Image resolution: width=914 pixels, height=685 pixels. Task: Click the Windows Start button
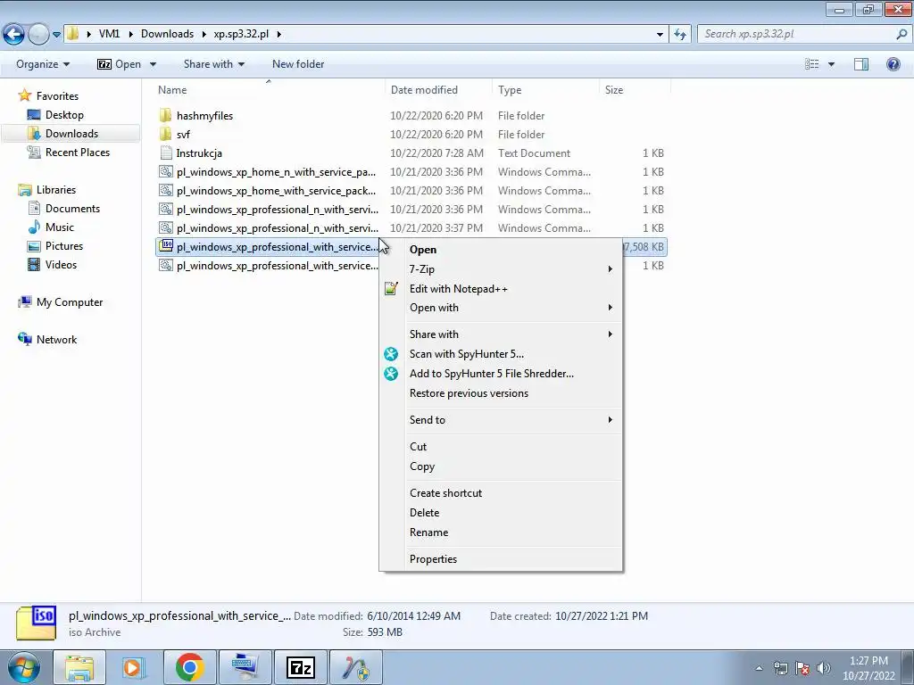click(23, 667)
